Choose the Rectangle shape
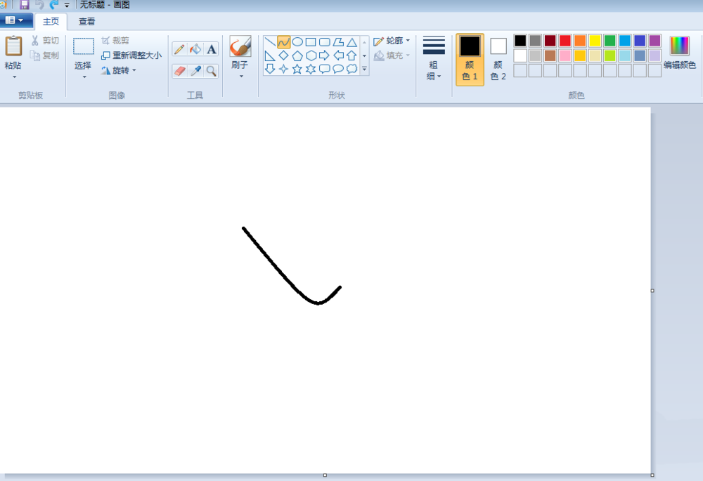Viewport: 703px width, 481px height. click(311, 42)
